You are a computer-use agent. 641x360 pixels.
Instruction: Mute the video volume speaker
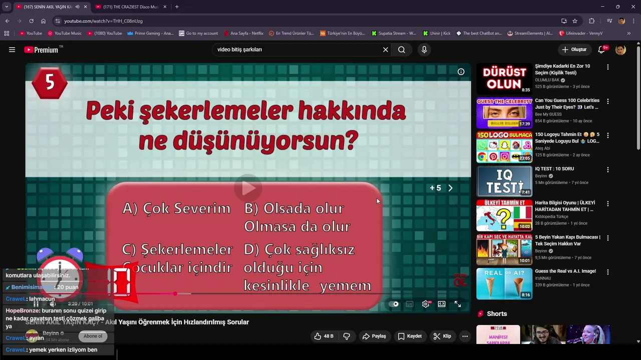point(52,303)
